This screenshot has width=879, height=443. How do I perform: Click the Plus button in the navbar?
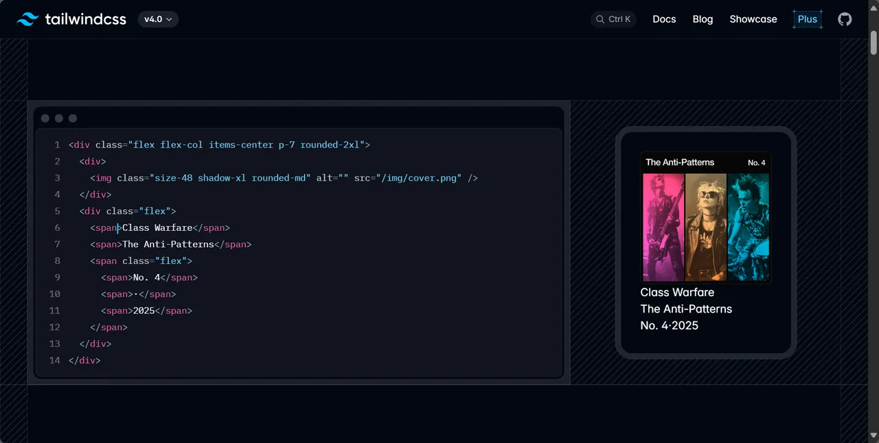(808, 19)
